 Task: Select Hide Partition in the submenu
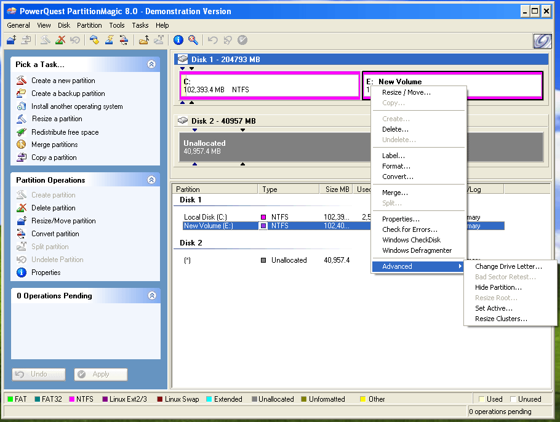coord(498,287)
